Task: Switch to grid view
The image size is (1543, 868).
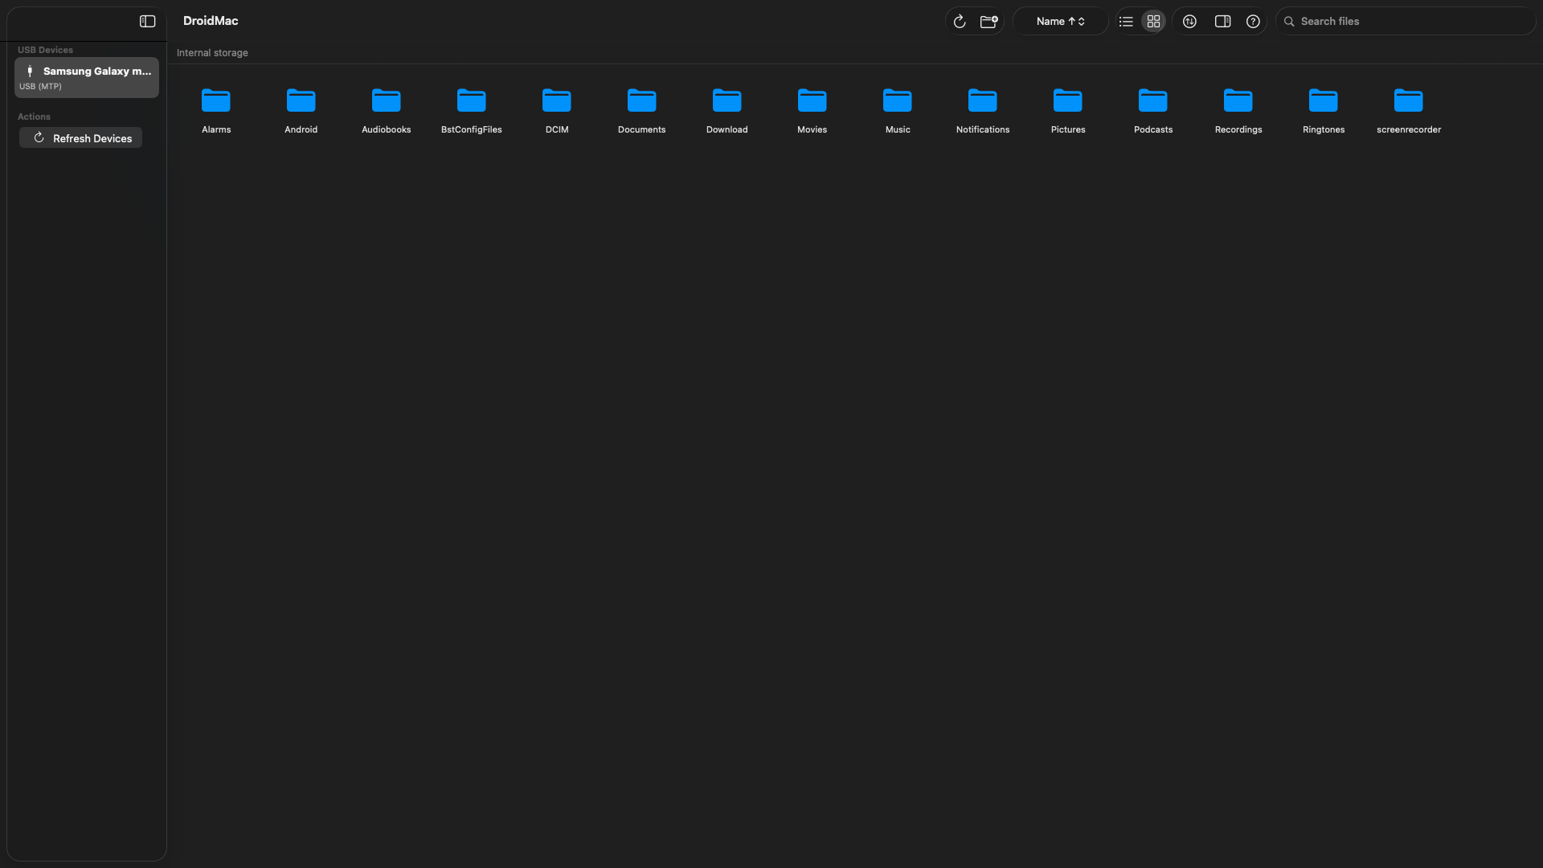Action: tap(1152, 21)
